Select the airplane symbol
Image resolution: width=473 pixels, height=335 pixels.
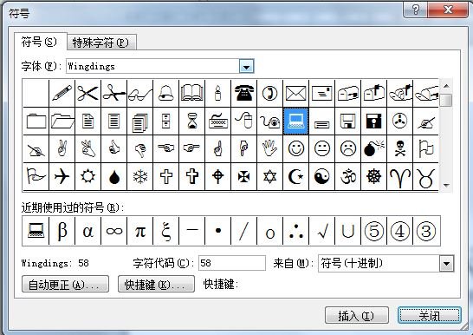pyautogui.click(x=62, y=176)
